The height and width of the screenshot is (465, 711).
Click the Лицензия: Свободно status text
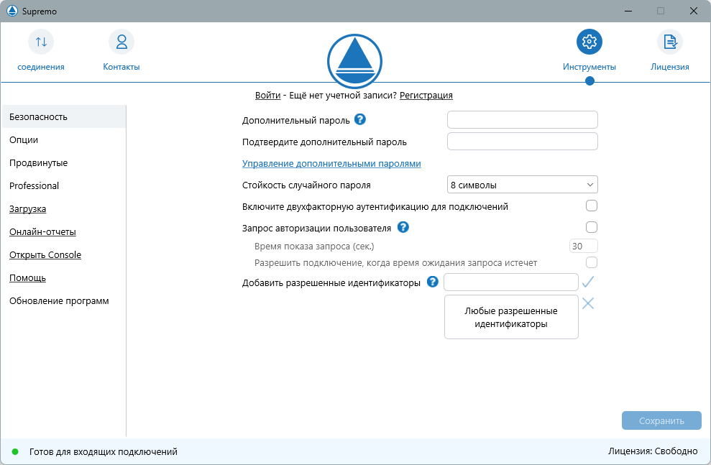[x=653, y=451]
